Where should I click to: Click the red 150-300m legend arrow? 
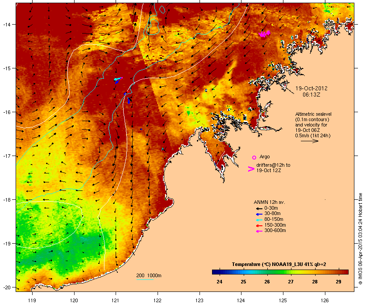coord(259,226)
